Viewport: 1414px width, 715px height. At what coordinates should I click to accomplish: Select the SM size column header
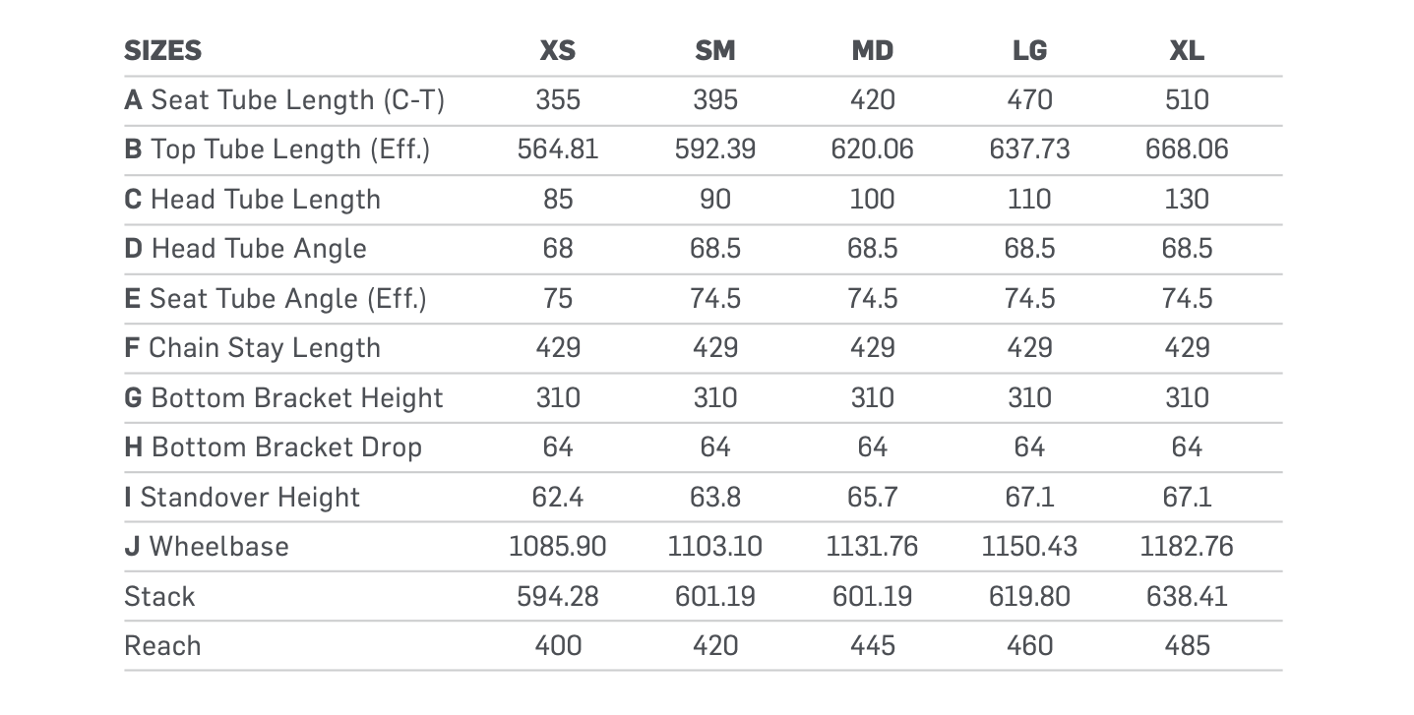(x=715, y=50)
